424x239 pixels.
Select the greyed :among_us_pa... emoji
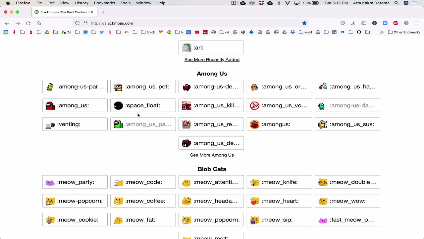[143, 124]
